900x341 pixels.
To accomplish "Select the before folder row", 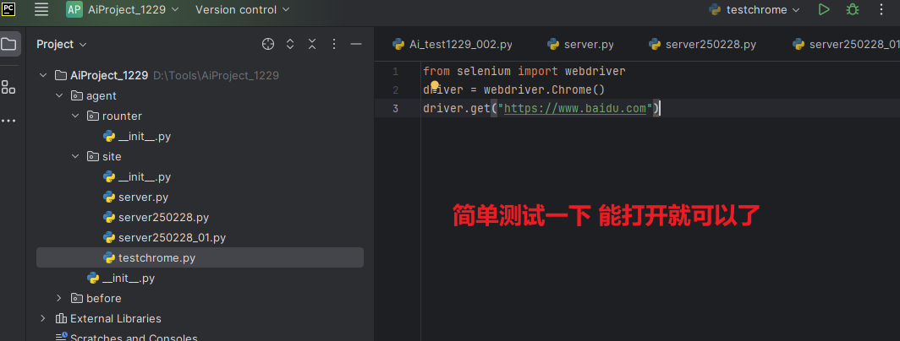I will click(200, 298).
